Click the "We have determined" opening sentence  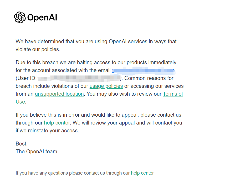point(96,41)
